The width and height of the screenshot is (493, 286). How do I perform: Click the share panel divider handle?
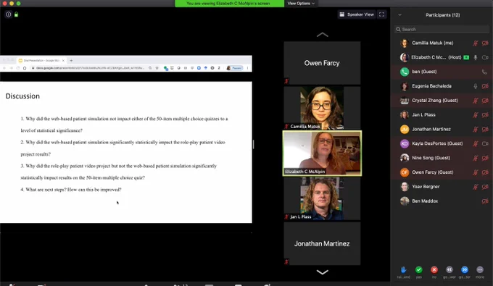click(x=254, y=144)
